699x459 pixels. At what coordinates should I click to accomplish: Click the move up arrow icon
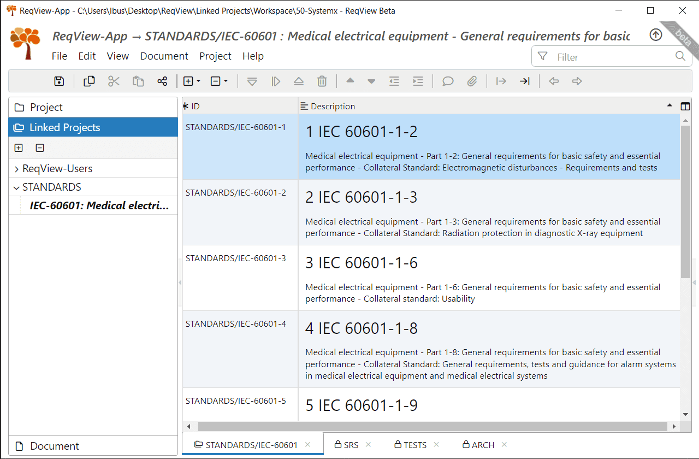point(350,81)
